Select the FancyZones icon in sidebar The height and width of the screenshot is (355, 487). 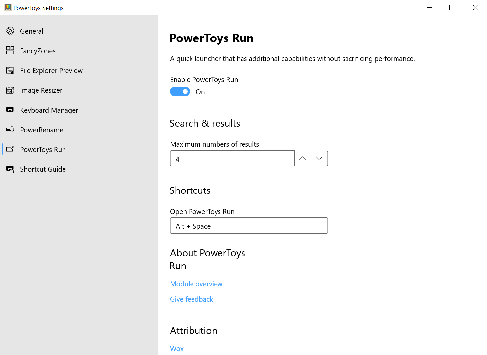pos(10,50)
